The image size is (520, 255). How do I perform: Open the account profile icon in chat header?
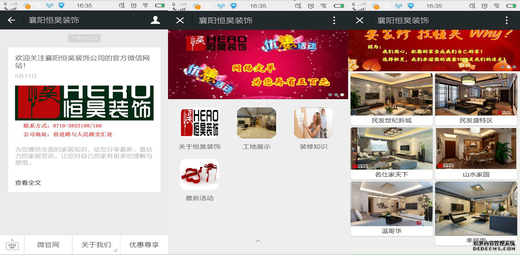(x=155, y=20)
